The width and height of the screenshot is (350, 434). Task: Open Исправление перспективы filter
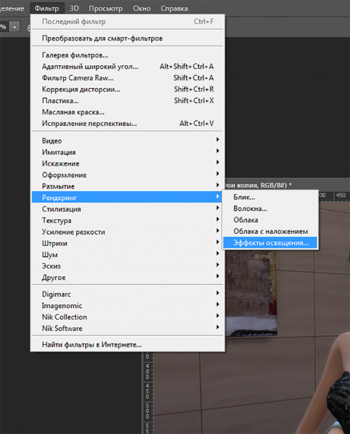point(128,123)
